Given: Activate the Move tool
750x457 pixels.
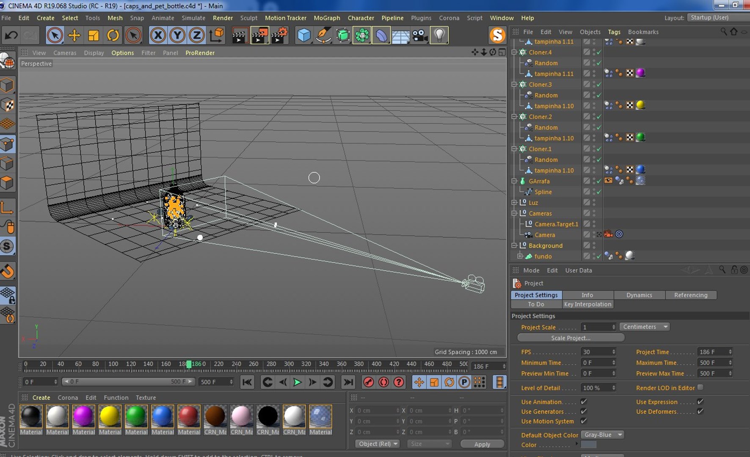Looking at the screenshot, I should 74,35.
